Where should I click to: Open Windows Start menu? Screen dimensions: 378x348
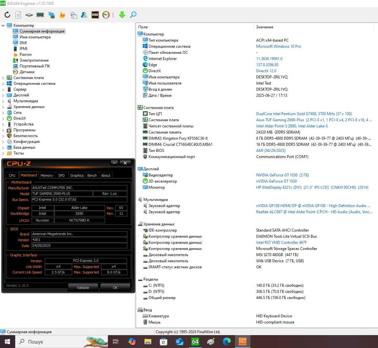click(7, 342)
